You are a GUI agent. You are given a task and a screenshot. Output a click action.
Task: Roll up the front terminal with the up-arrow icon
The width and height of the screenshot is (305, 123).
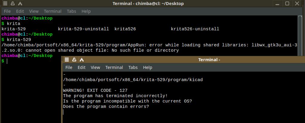81,60
